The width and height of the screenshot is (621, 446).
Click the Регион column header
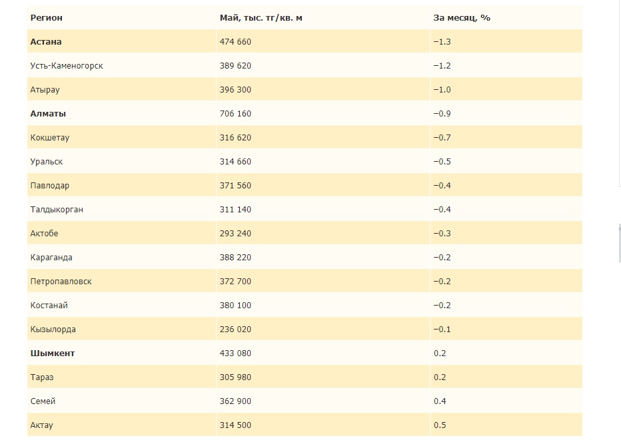coord(46,17)
